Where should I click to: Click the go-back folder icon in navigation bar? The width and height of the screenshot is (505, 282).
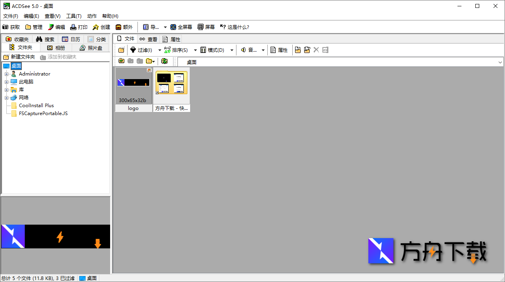[x=121, y=61]
